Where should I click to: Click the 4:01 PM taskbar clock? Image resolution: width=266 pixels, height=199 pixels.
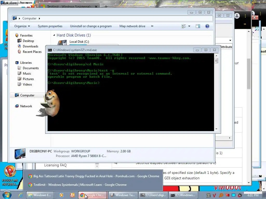coord(253,195)
